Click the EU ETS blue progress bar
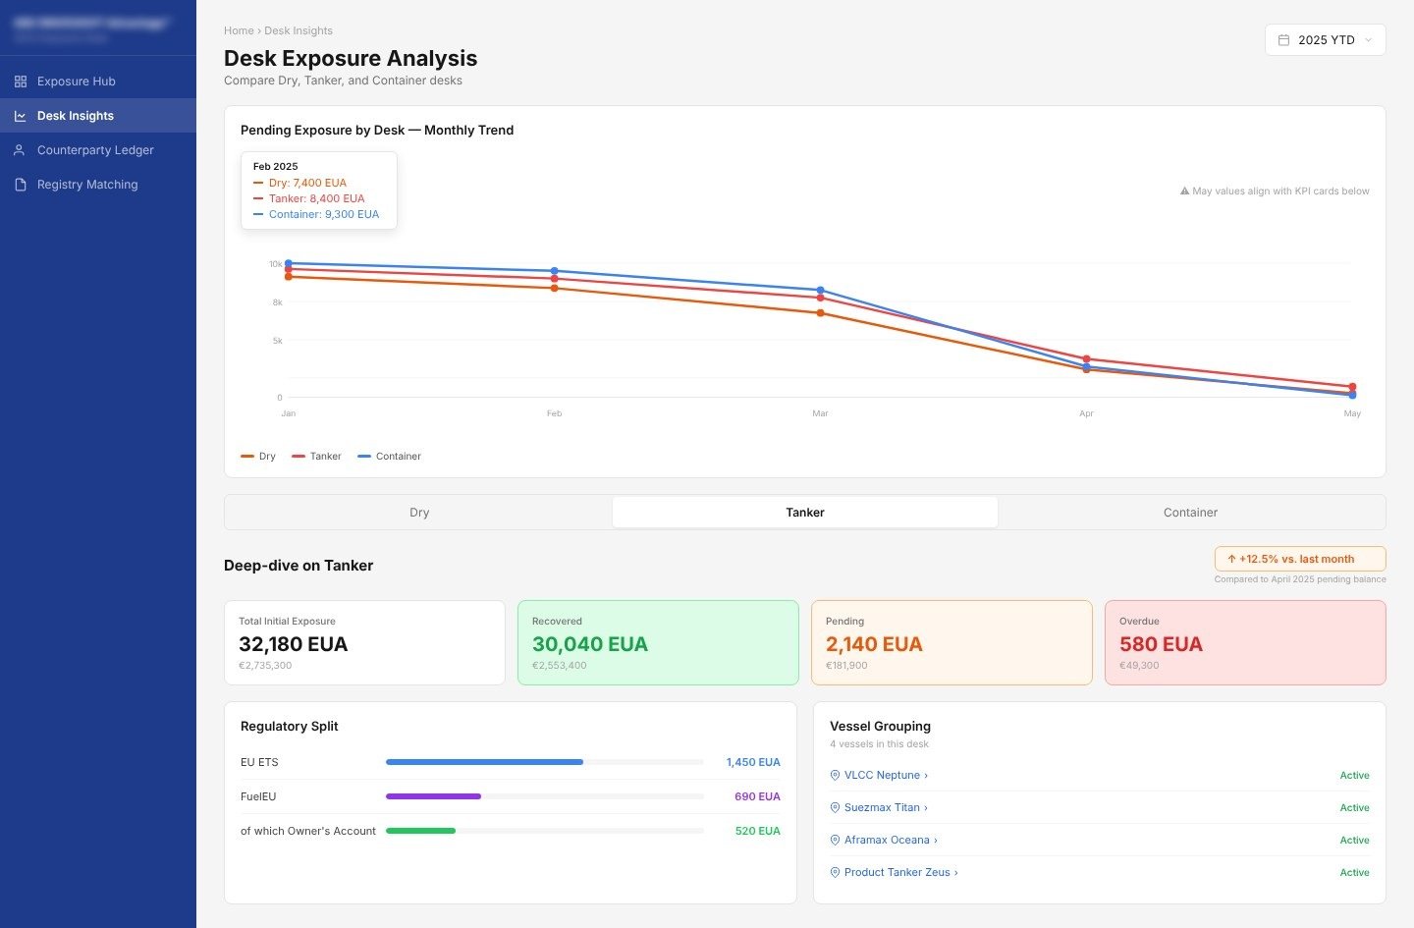 [484, 762]
